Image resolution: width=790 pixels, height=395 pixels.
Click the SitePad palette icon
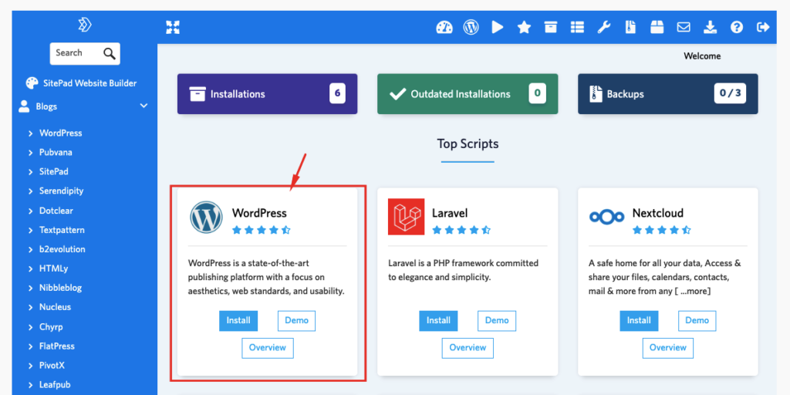(32, 83)
